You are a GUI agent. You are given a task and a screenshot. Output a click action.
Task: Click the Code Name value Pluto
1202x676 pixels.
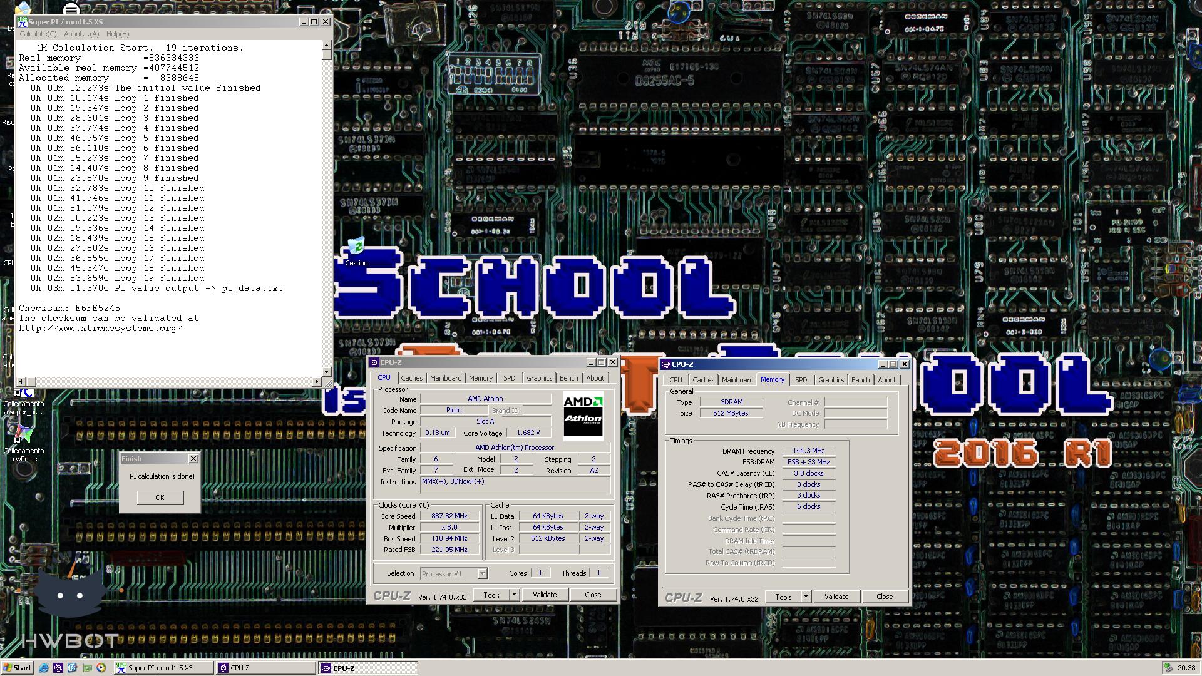[x=454, y=411]
